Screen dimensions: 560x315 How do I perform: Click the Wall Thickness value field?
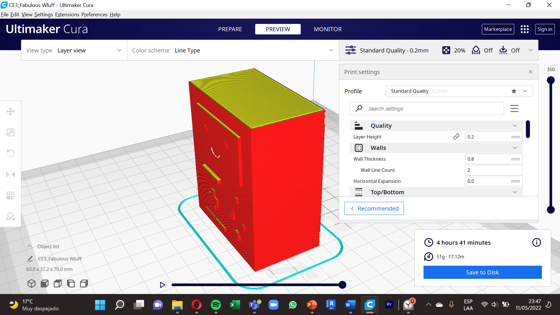(494, 159)
